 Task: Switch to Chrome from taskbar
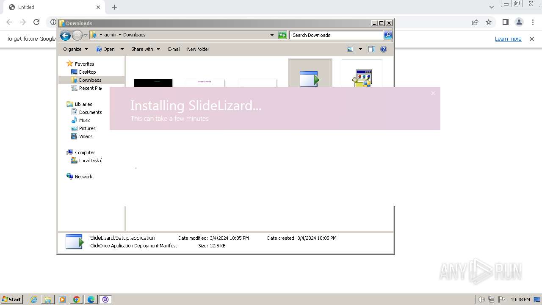[x=77, y=299]
